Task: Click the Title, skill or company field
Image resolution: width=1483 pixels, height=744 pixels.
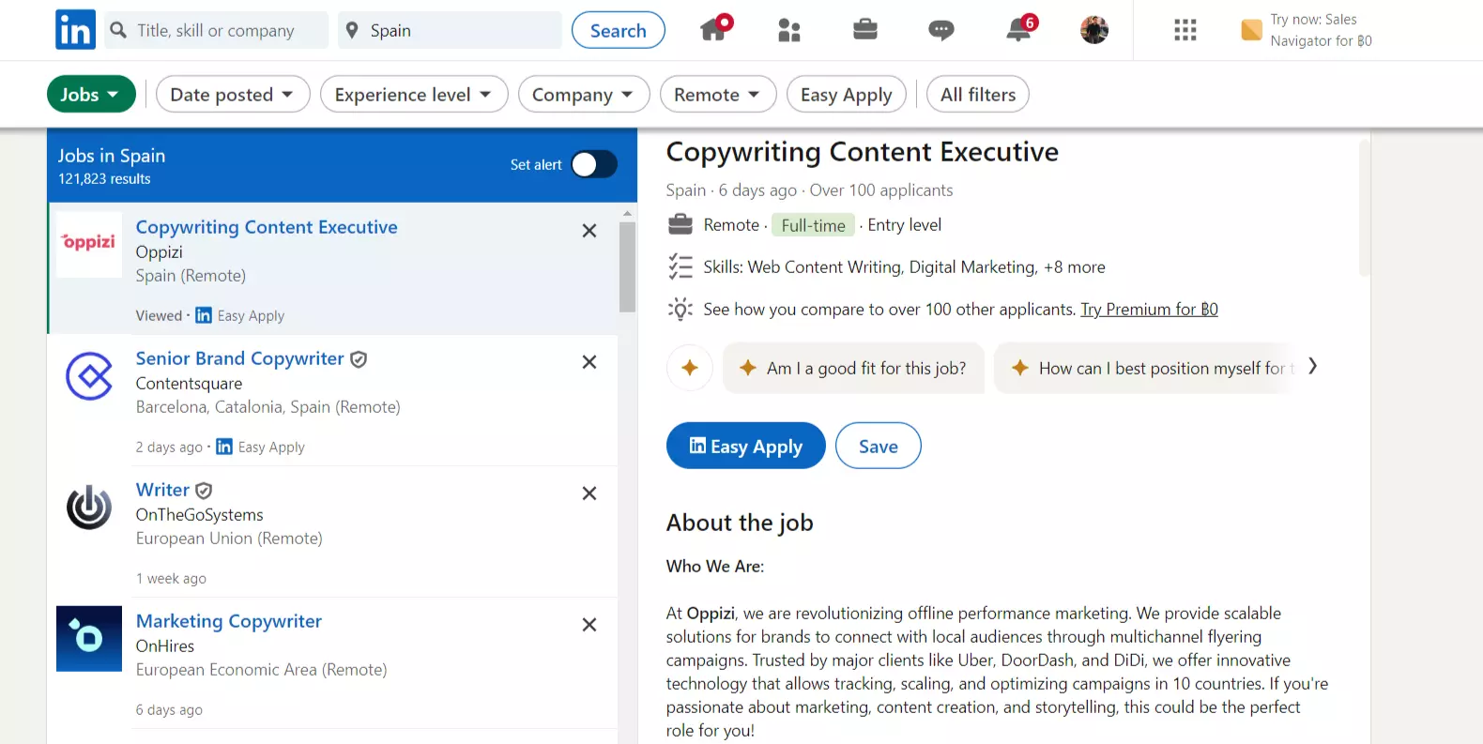Action: coord(216,30)
